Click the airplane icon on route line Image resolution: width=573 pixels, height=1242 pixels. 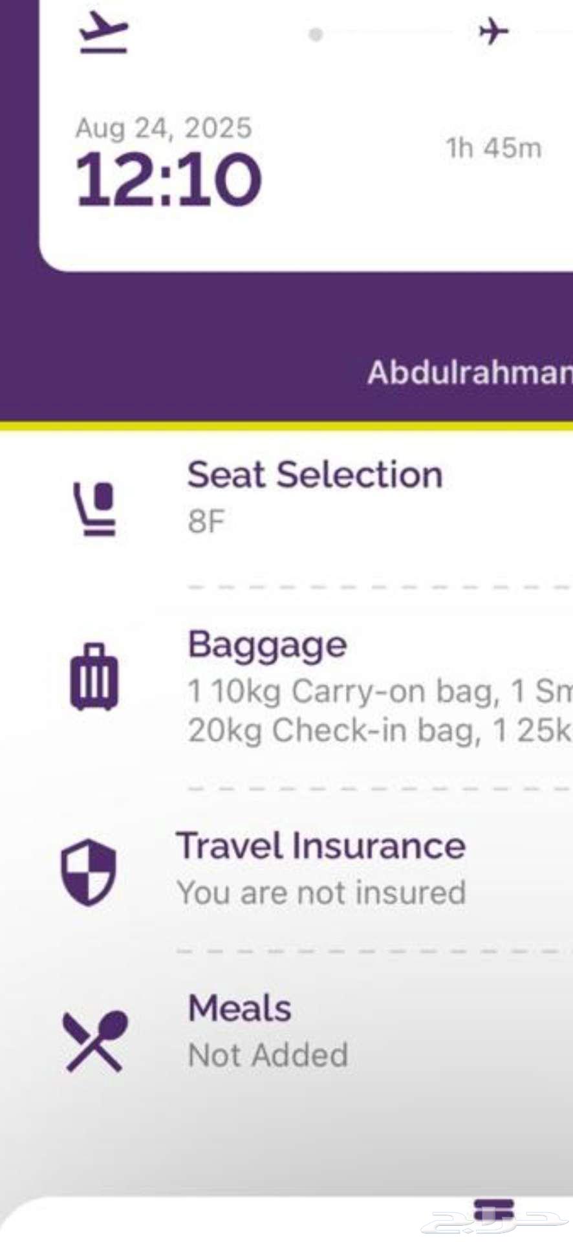click(x=493, y=31)
